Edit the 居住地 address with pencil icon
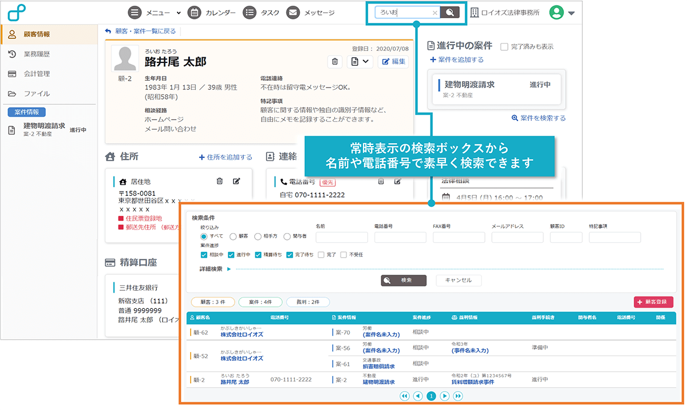The width and height of the screenshot is (687, 410). pyautogui.click(x=236, y=182)
